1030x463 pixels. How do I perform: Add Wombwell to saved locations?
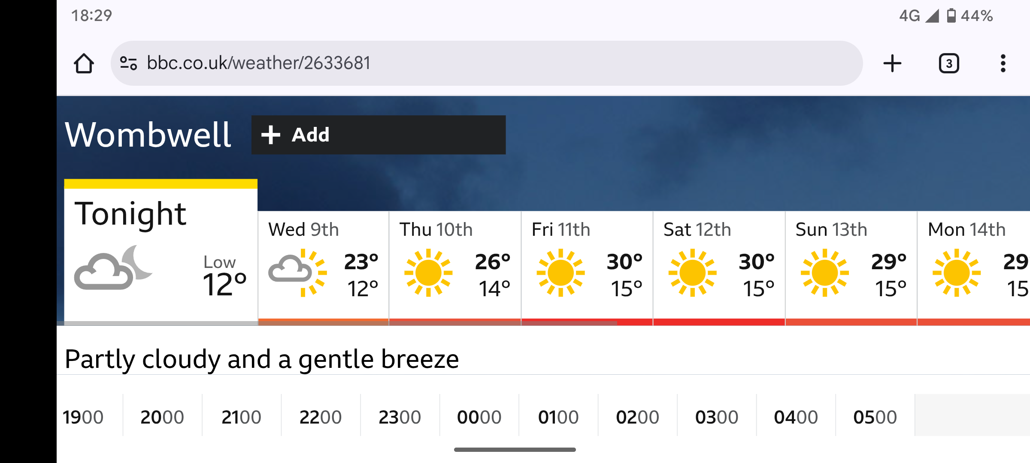coord(379,135)
